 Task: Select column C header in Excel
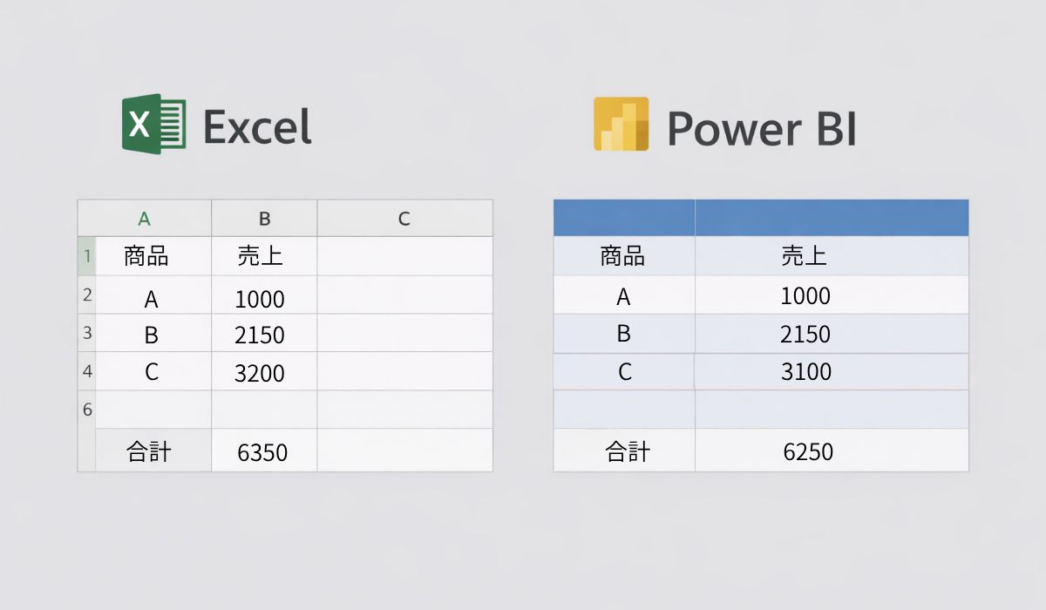pos(404,219)
